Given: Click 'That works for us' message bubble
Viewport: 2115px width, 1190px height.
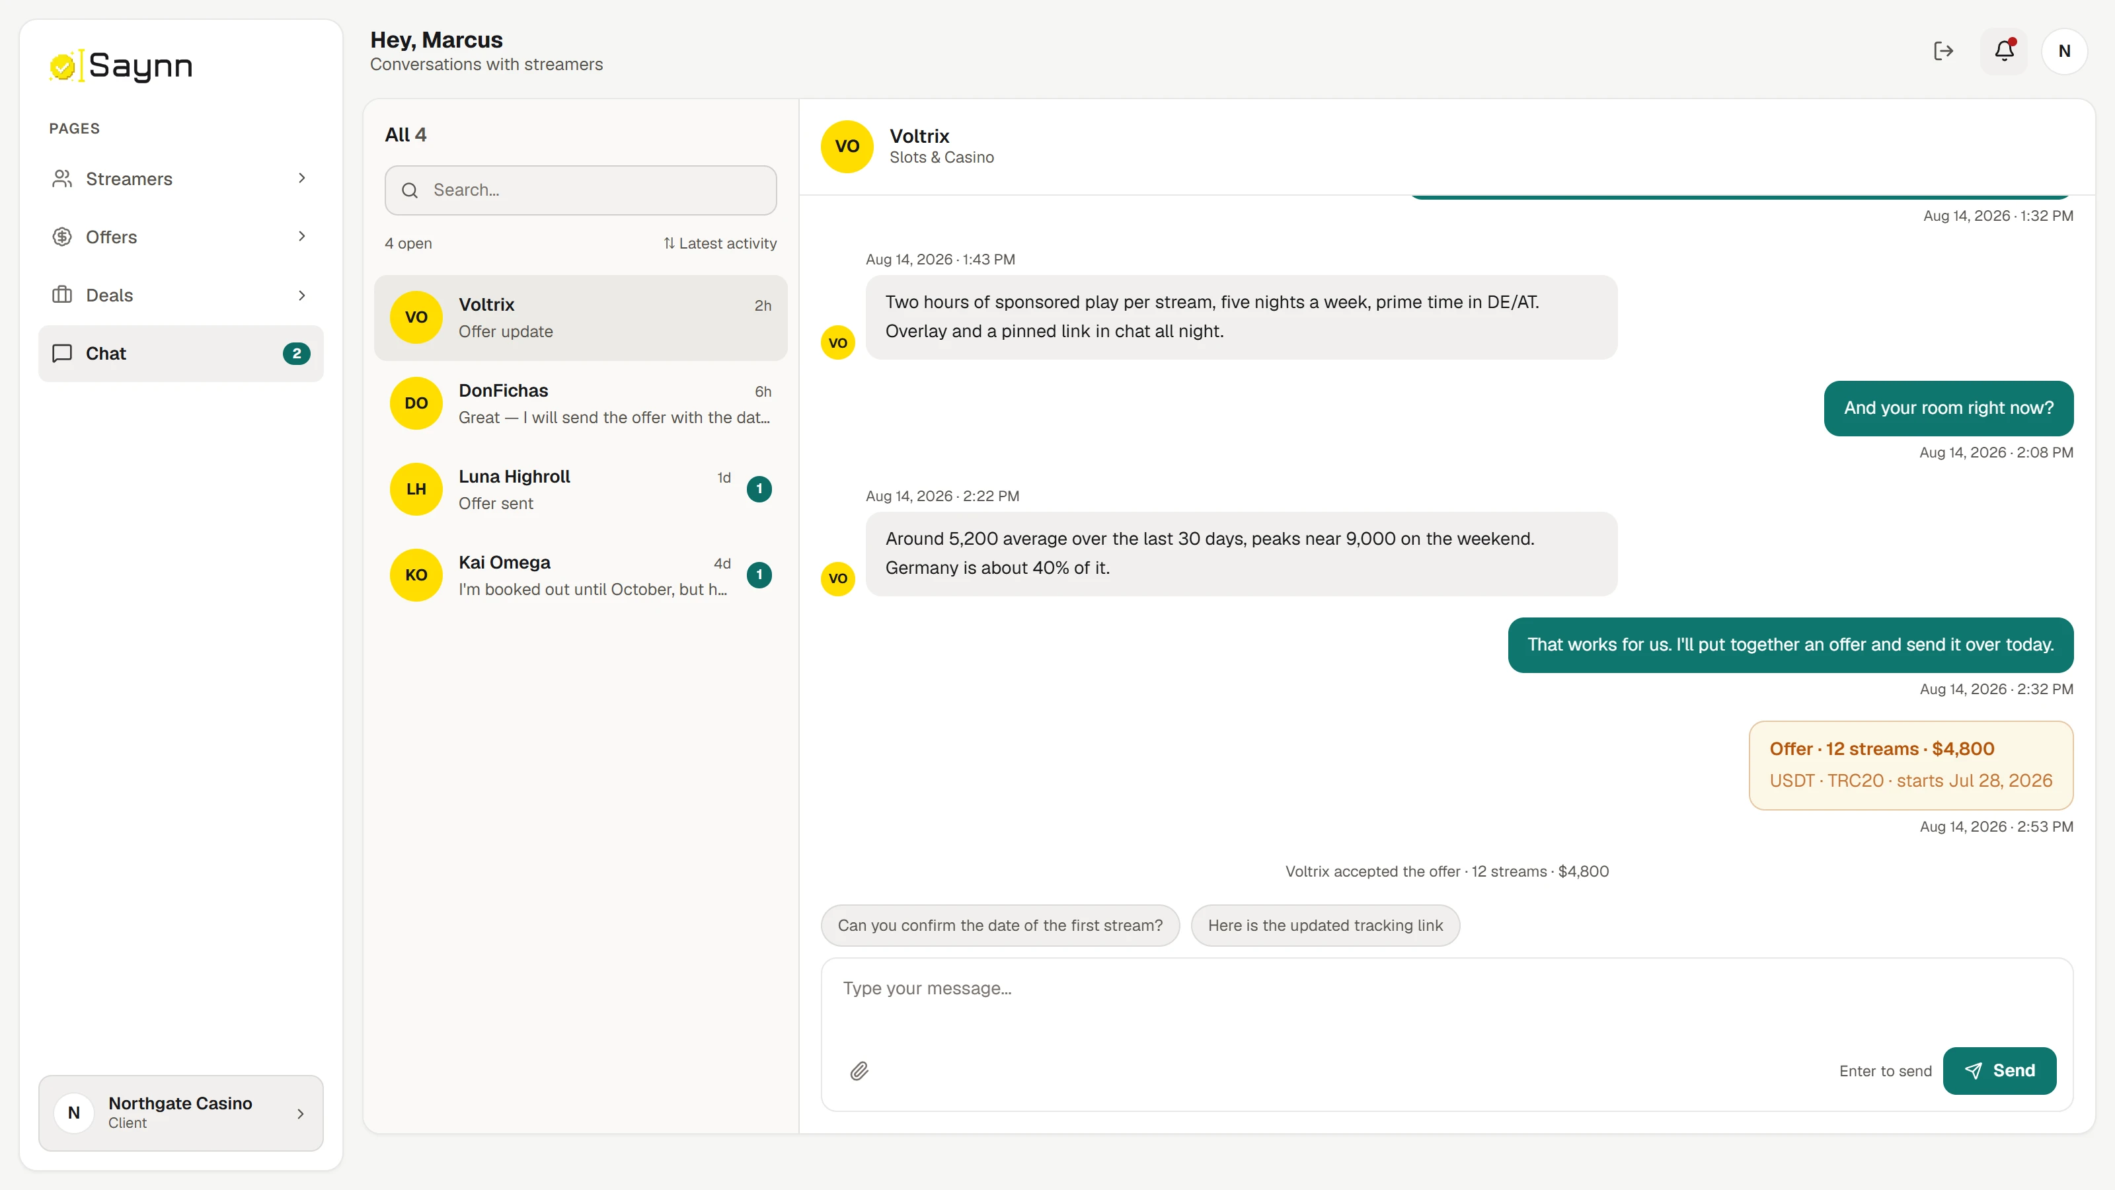Looking at the screenshot, I should click(1790, 645).
